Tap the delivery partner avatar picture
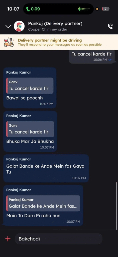The image size is (118, 257). coord(19,26)
